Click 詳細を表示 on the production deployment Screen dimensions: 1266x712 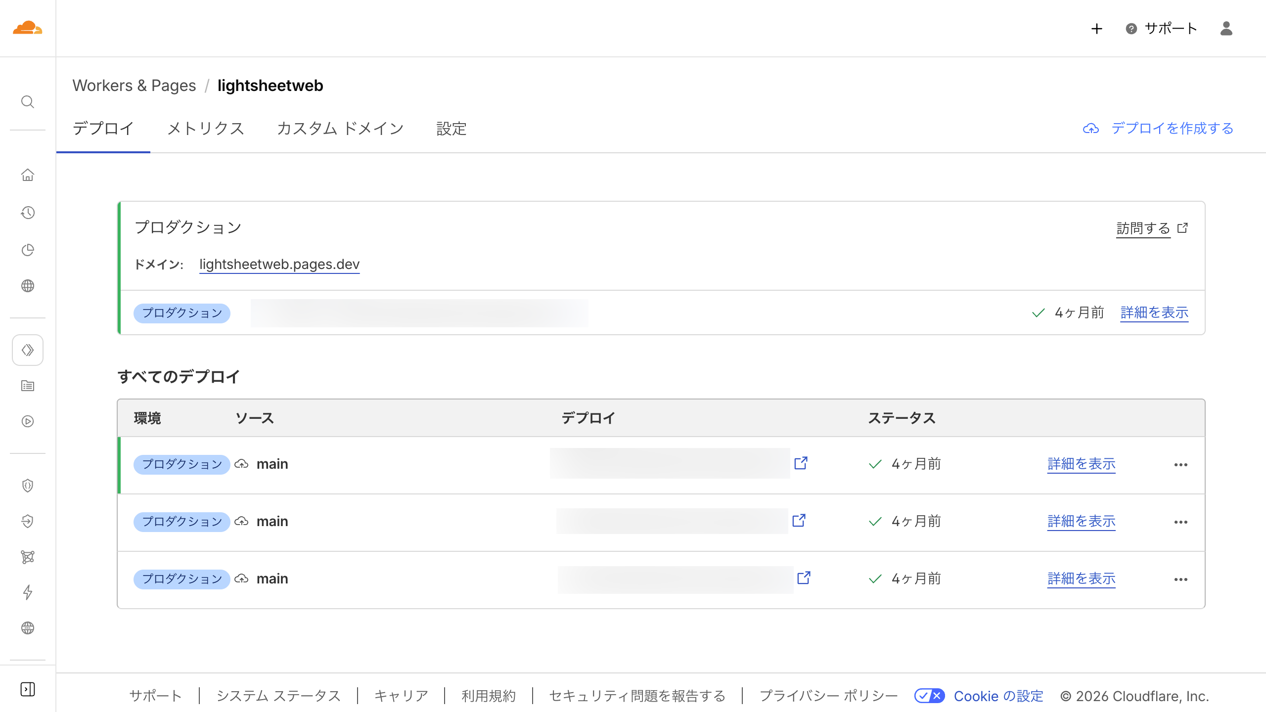1154,312
